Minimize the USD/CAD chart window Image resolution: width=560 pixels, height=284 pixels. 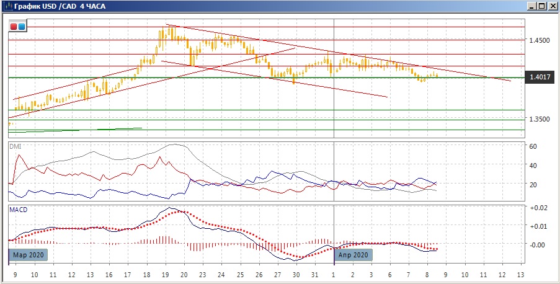tap(531, 6)
